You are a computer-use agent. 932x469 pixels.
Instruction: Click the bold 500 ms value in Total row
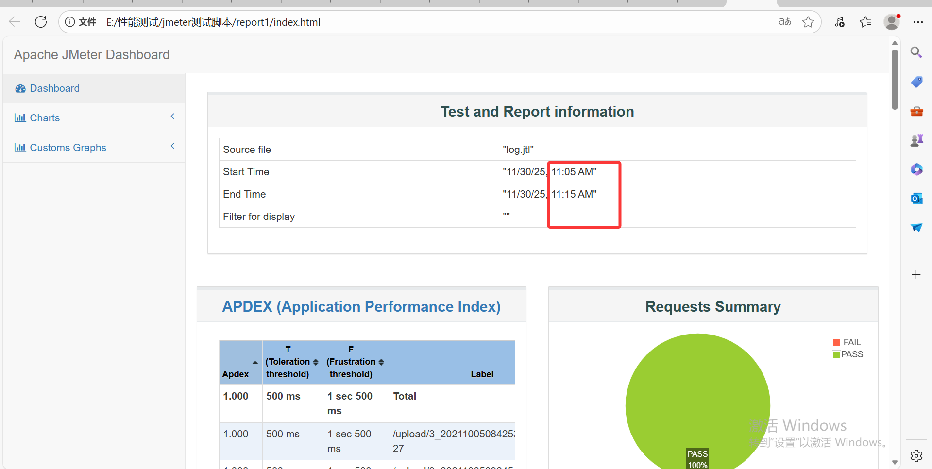click(283, 396)
